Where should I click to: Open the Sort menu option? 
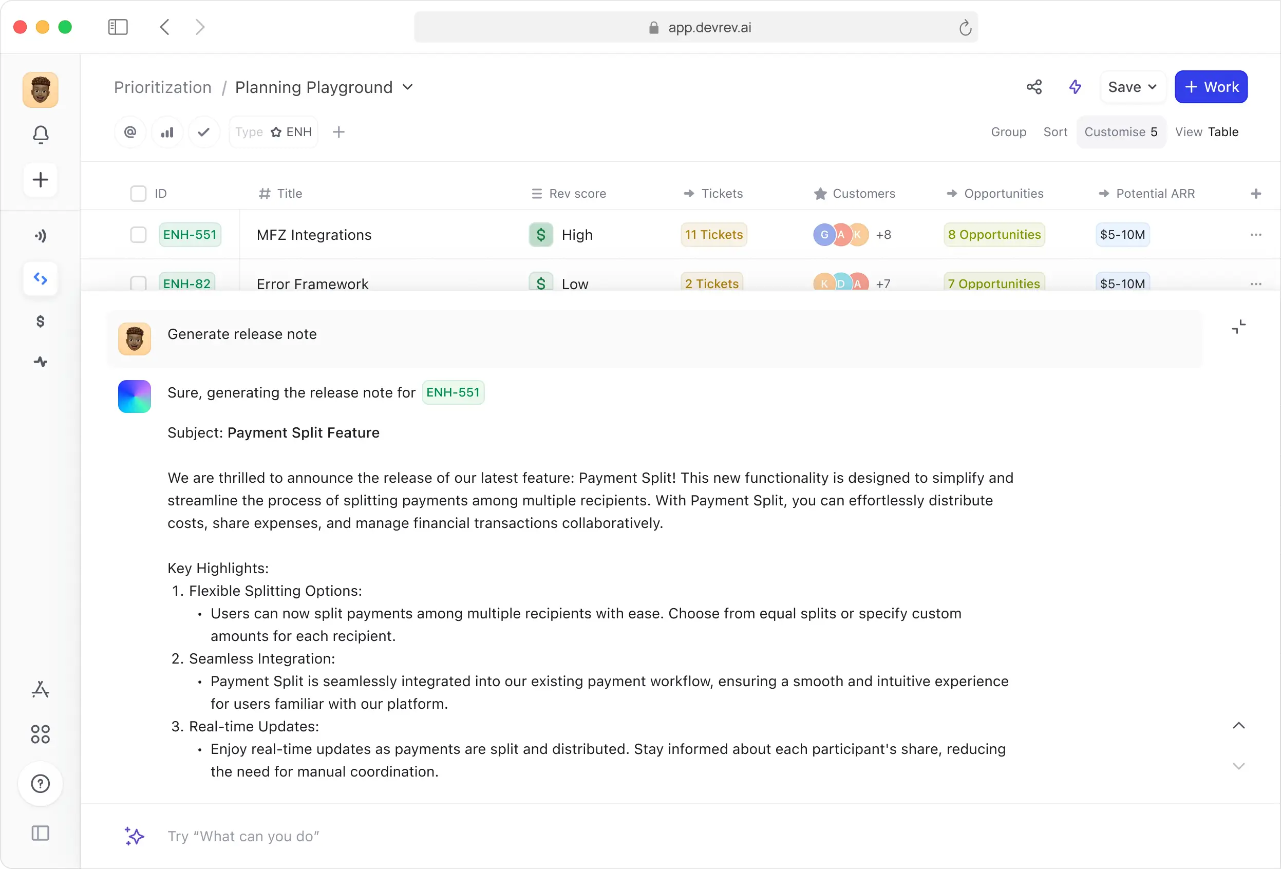point(1055,133)
